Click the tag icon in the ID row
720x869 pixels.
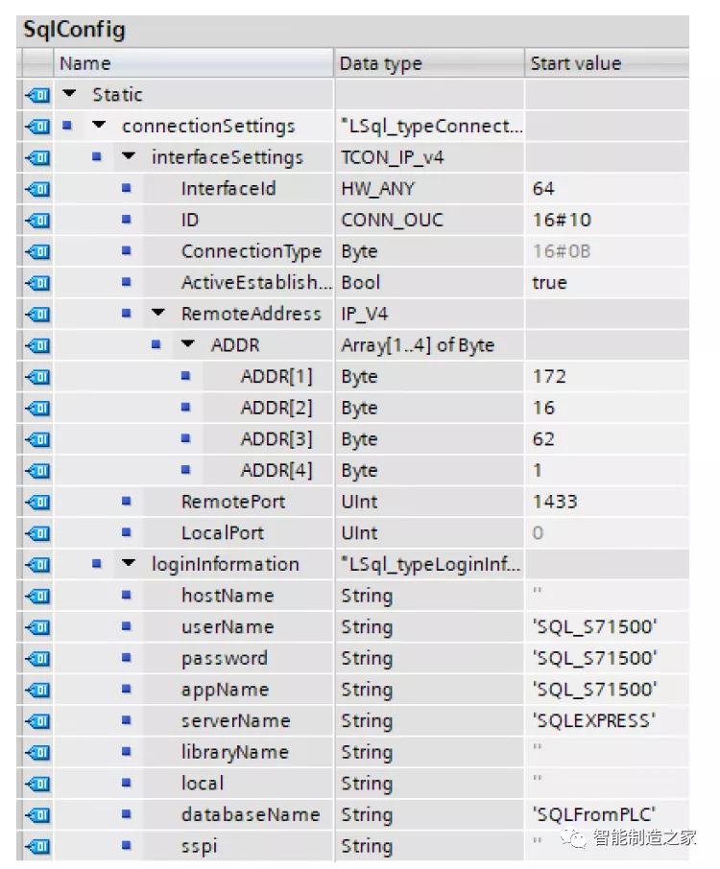(x=37, y=221)
